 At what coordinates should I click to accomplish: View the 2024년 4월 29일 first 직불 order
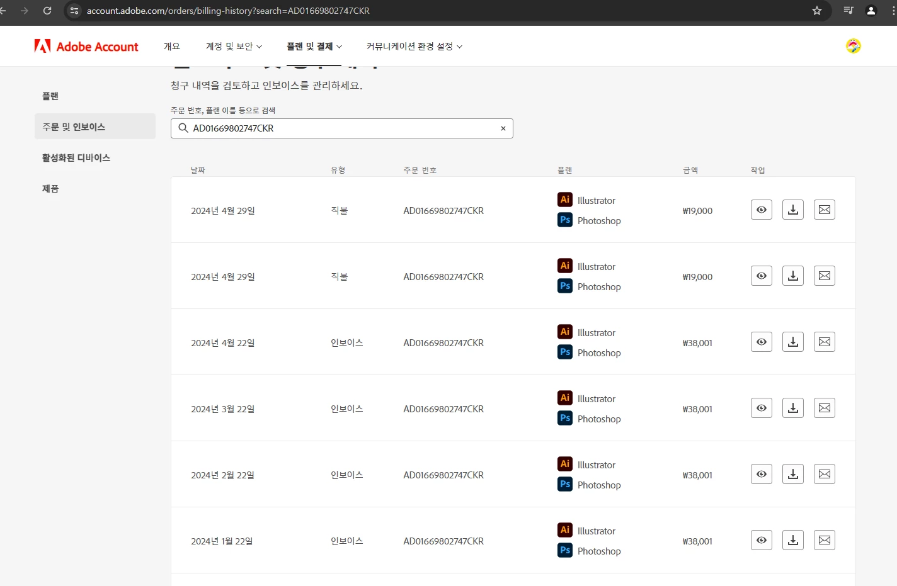pos(761,210)
